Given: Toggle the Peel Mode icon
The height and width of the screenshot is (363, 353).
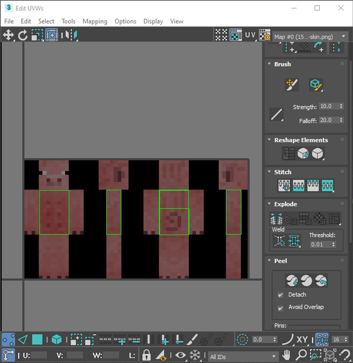Looking at the screenshot, I should coord(306,281).
